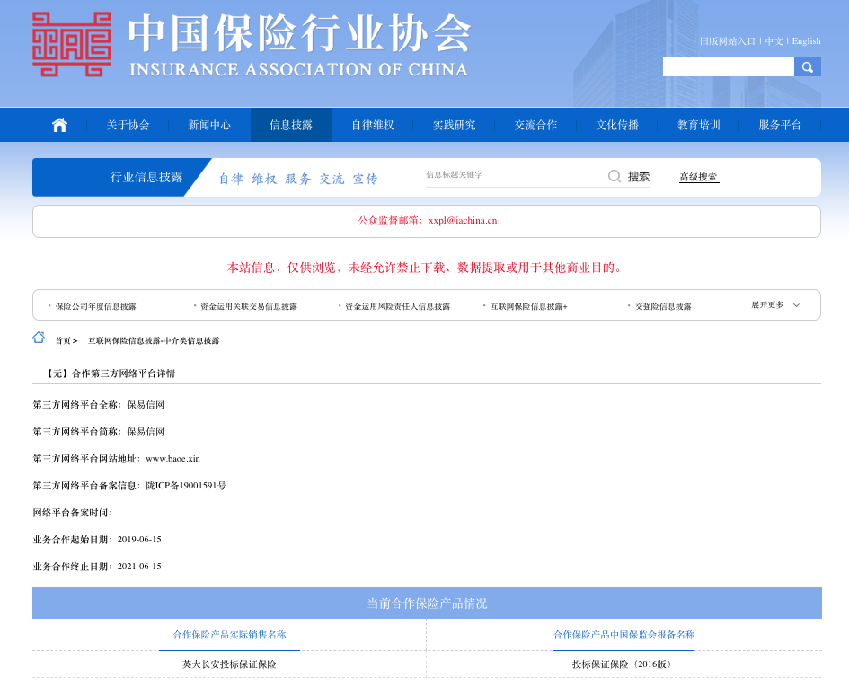Viewport: 849px width, 686px height.
Task: Open the 文化传播 menu
Action: click(617, 125)
